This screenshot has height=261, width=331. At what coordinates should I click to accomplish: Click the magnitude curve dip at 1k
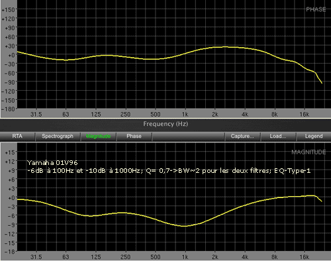tap(185, 226)
